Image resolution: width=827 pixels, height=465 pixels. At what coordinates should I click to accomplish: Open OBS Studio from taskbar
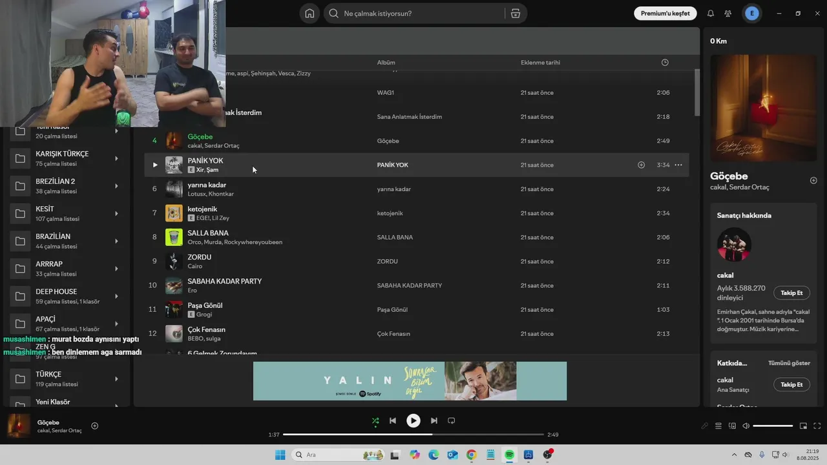tap(547, 455)
